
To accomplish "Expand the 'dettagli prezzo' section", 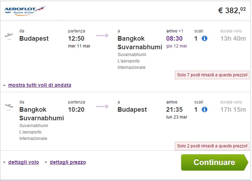I will click(68, 162).
